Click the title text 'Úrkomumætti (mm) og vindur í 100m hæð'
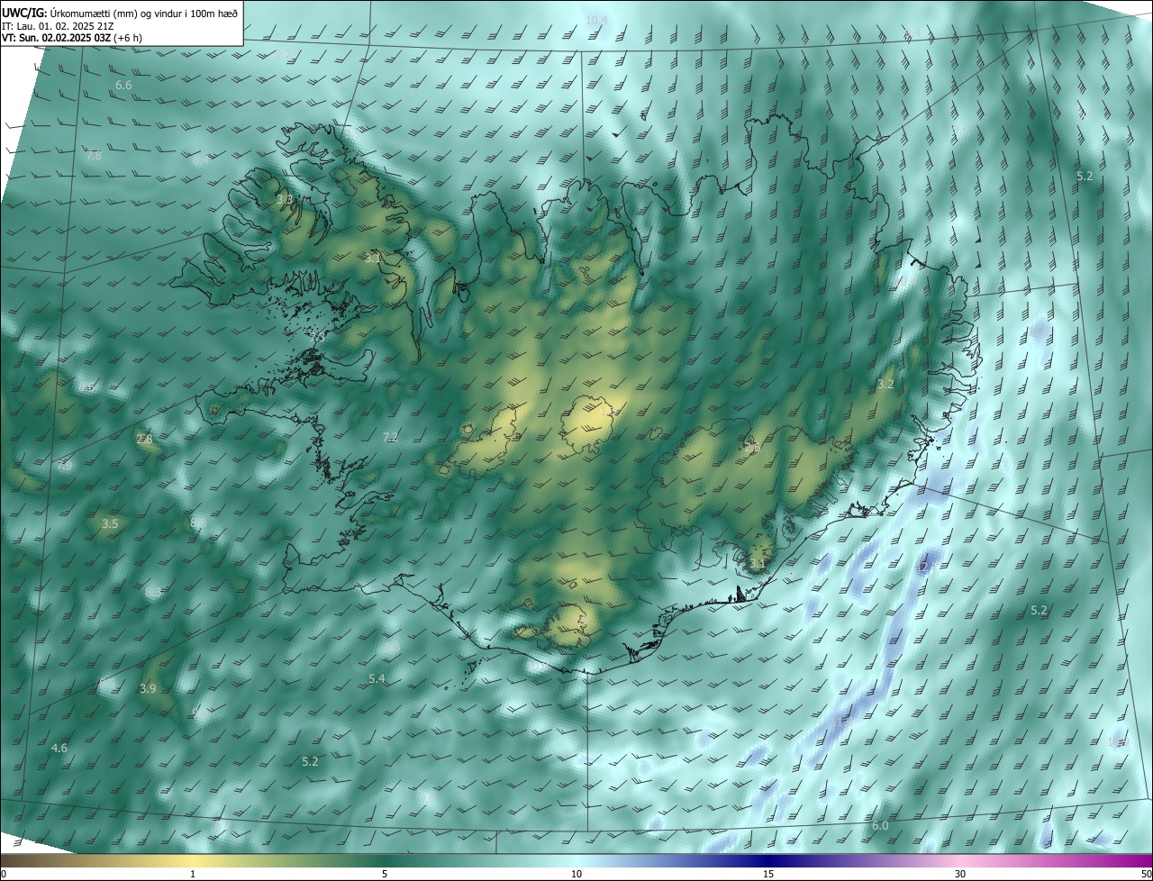 pyautogui.click(x=143, y=12)
